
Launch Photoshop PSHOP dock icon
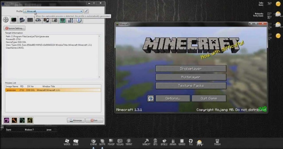[111, 142]
